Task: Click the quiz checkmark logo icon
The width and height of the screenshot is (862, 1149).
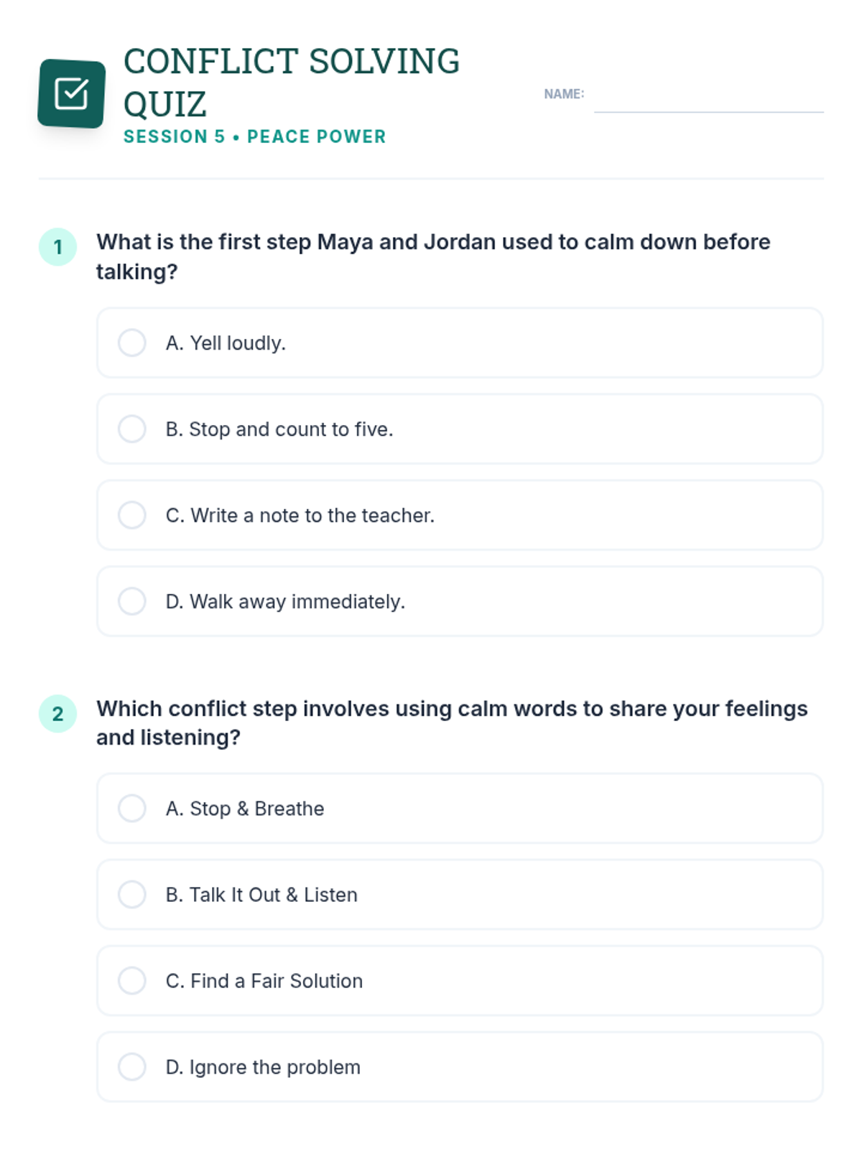Action: pos(72,93)
